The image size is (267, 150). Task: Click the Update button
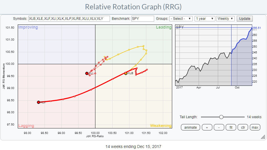245,19
